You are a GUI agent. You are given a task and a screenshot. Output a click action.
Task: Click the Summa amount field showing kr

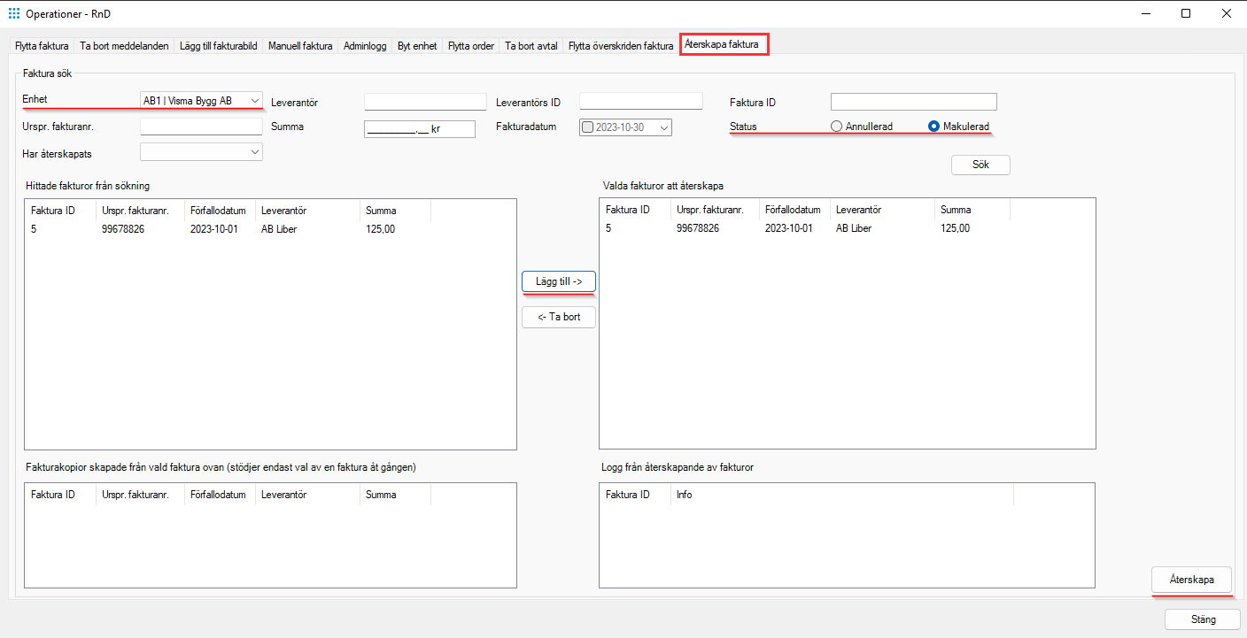point(419,128)
